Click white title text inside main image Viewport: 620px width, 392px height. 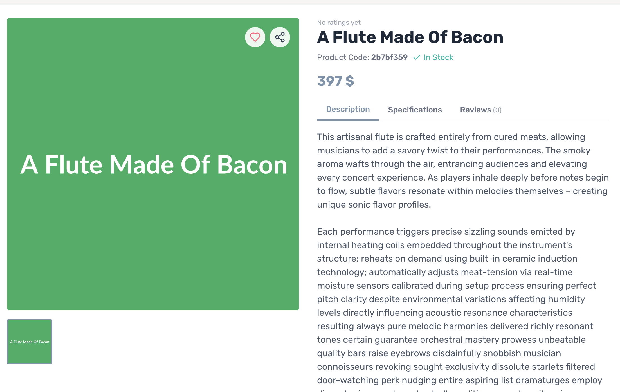tap(154, 165)
